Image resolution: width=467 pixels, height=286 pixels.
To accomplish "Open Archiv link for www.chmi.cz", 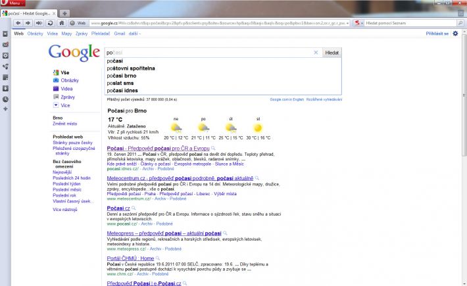I will pos(143,274).
